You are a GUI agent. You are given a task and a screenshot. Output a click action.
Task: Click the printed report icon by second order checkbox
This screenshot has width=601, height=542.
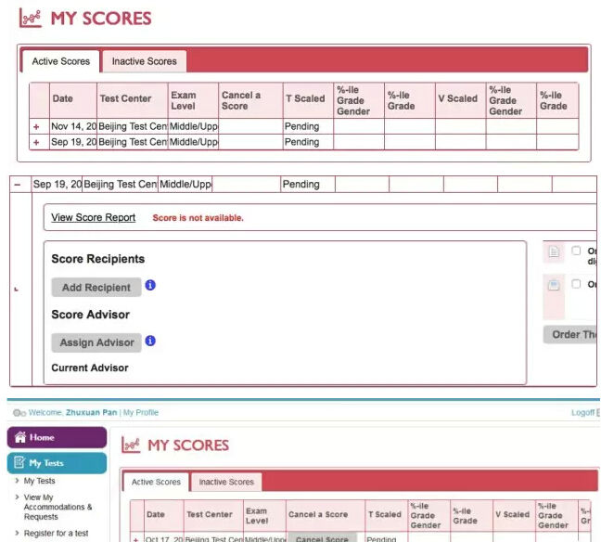(554, 285)
